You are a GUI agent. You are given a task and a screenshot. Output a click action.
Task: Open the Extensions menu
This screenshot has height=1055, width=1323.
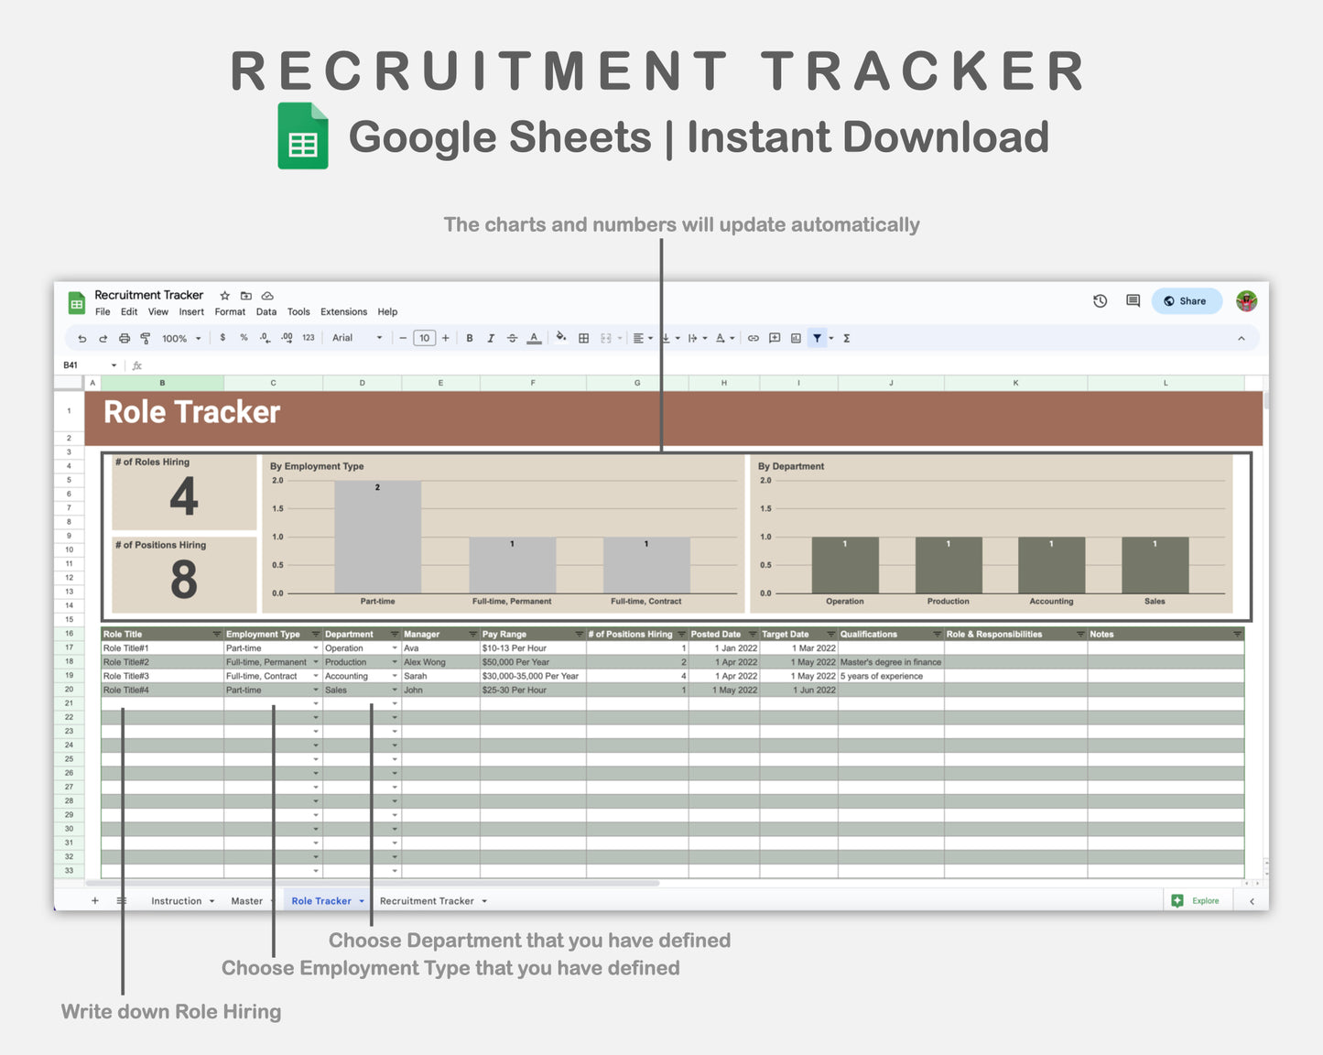coord(343,311)
